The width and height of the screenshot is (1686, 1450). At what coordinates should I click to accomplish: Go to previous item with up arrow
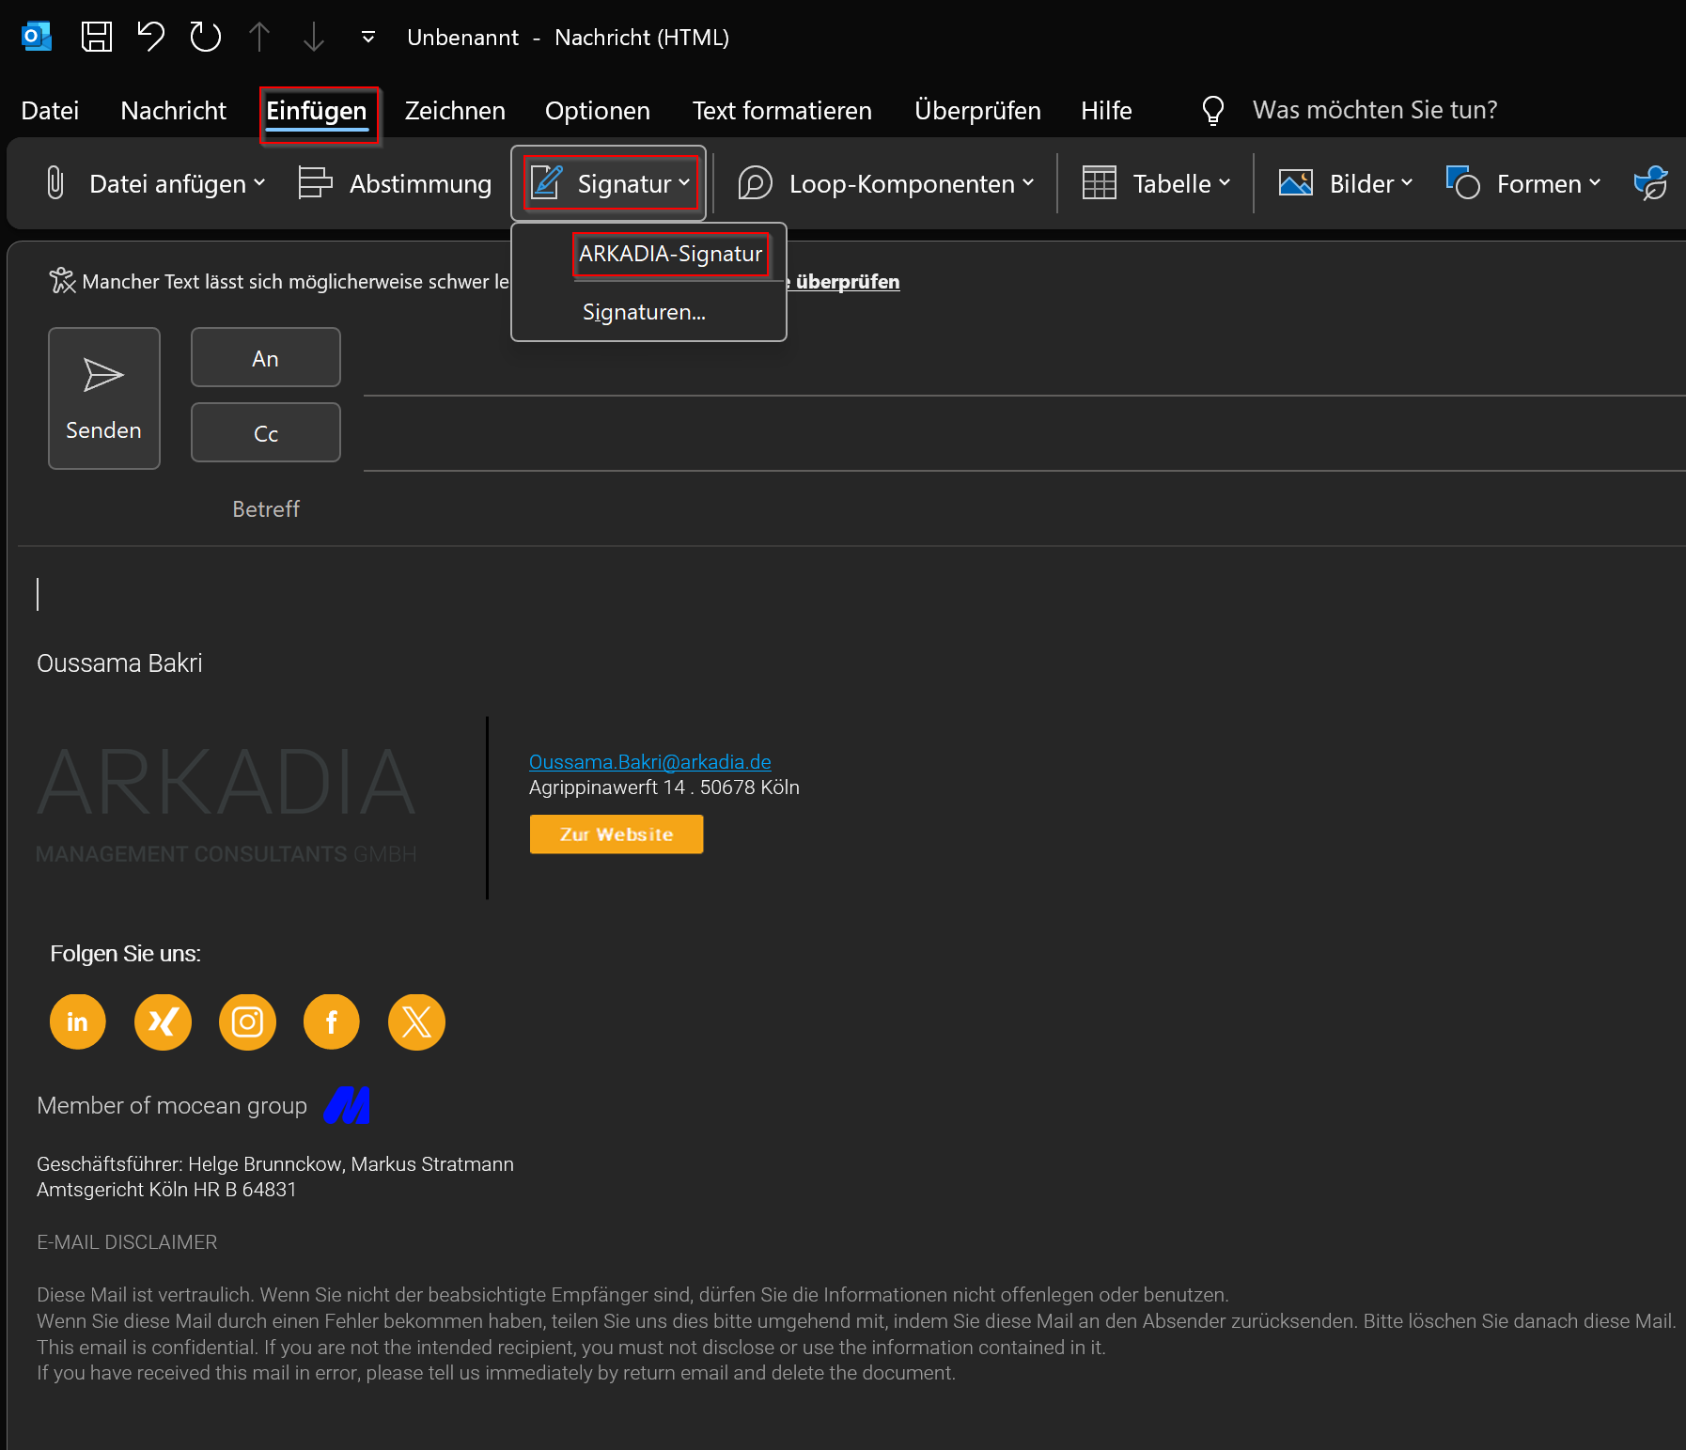point(259,37)
